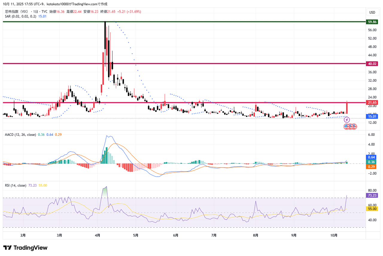Open the USD currency selector
The height and width of the screenshot is (256, 383).
click(x=372, y=12)
